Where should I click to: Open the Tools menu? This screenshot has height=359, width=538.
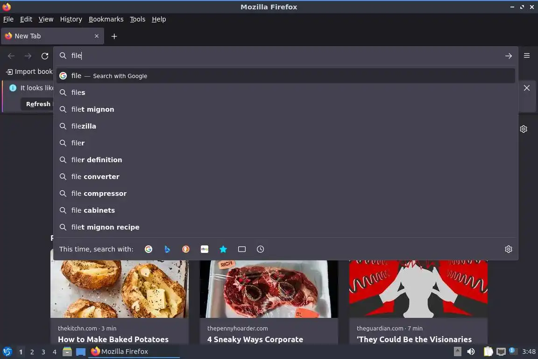pos(138,19)
